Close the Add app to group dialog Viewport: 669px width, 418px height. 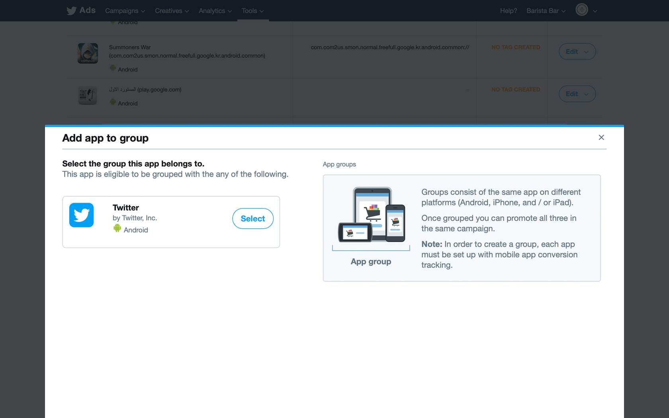[601, 137]
